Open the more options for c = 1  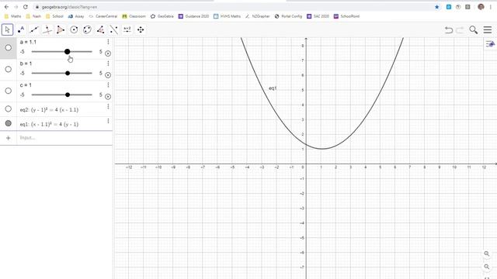pos(108,84)
